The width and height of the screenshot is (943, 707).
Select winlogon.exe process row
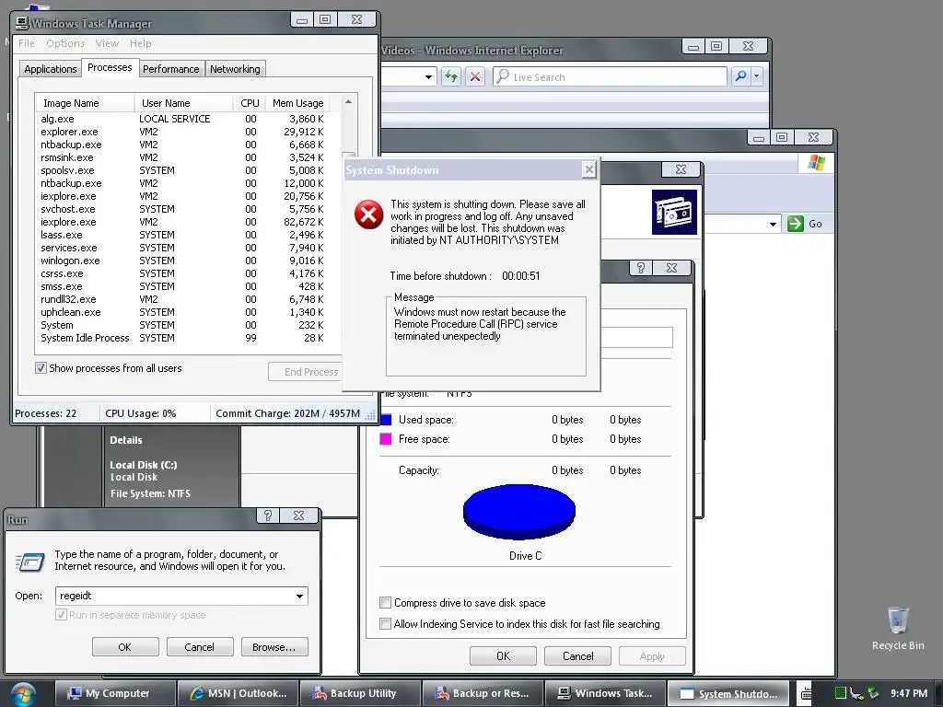pos(183,261)
